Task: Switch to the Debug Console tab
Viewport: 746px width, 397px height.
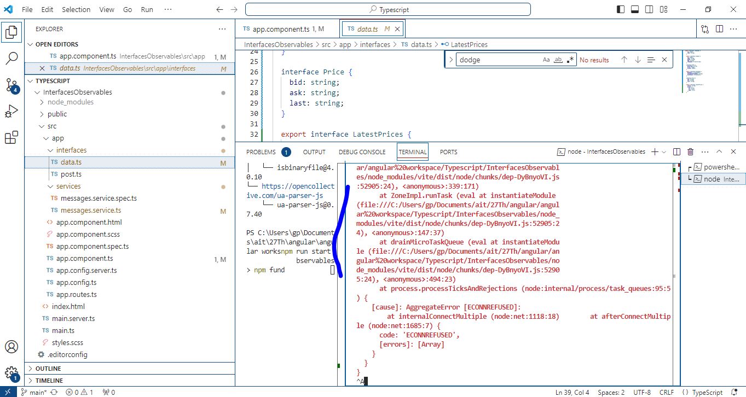Action: coord(362,152)
